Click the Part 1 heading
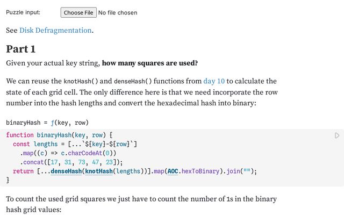 click(21, 49)
